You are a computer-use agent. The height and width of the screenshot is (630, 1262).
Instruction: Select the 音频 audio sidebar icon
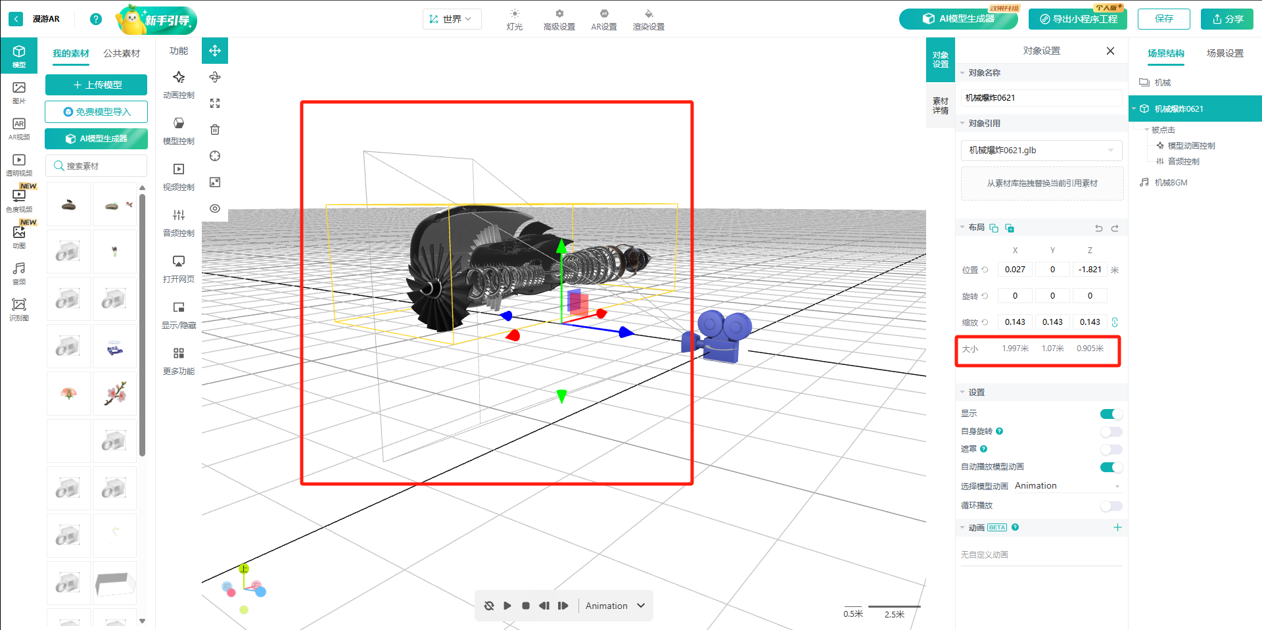tap(19, 272)
